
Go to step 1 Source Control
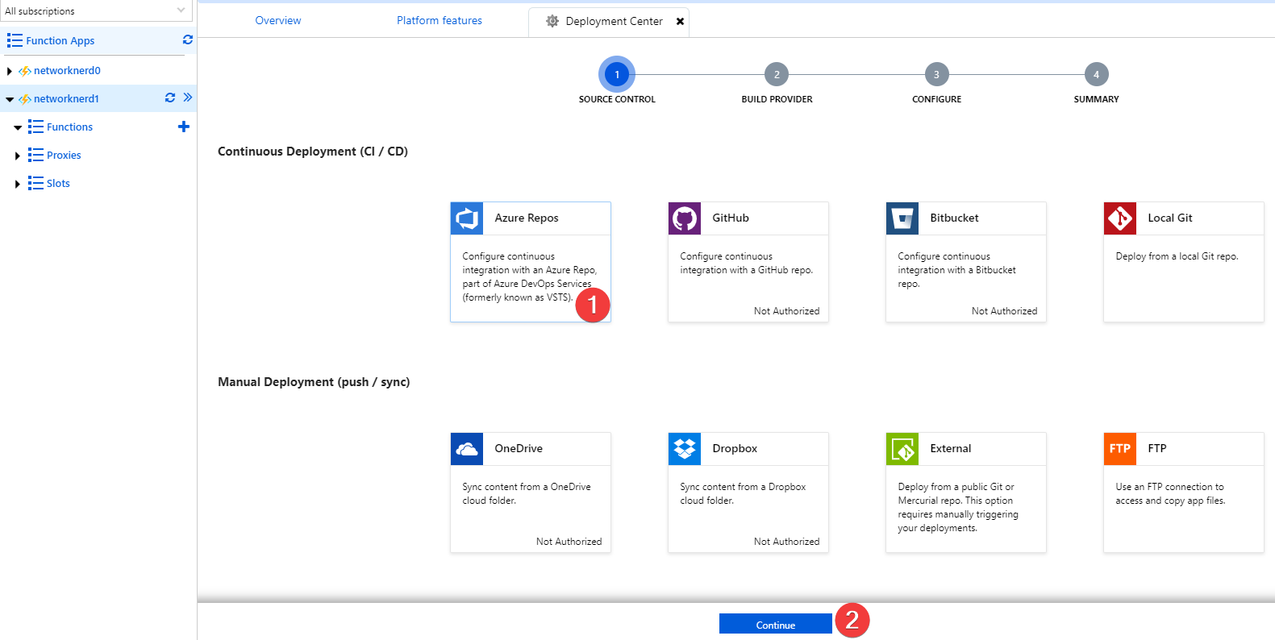(617, 74)
